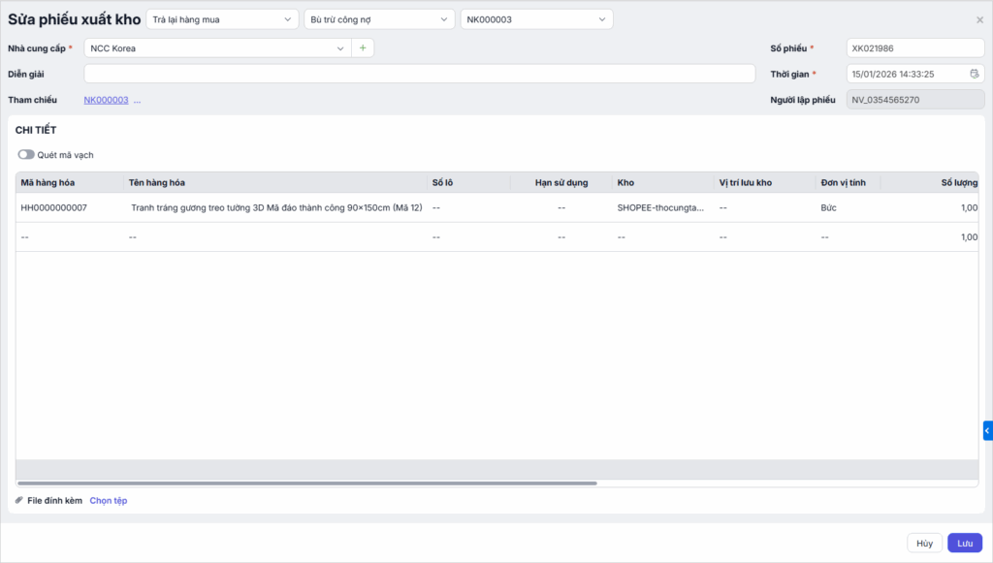Open the NK000003 voucher dropdown
Viewport: 993px width, 563px height.
536,19
